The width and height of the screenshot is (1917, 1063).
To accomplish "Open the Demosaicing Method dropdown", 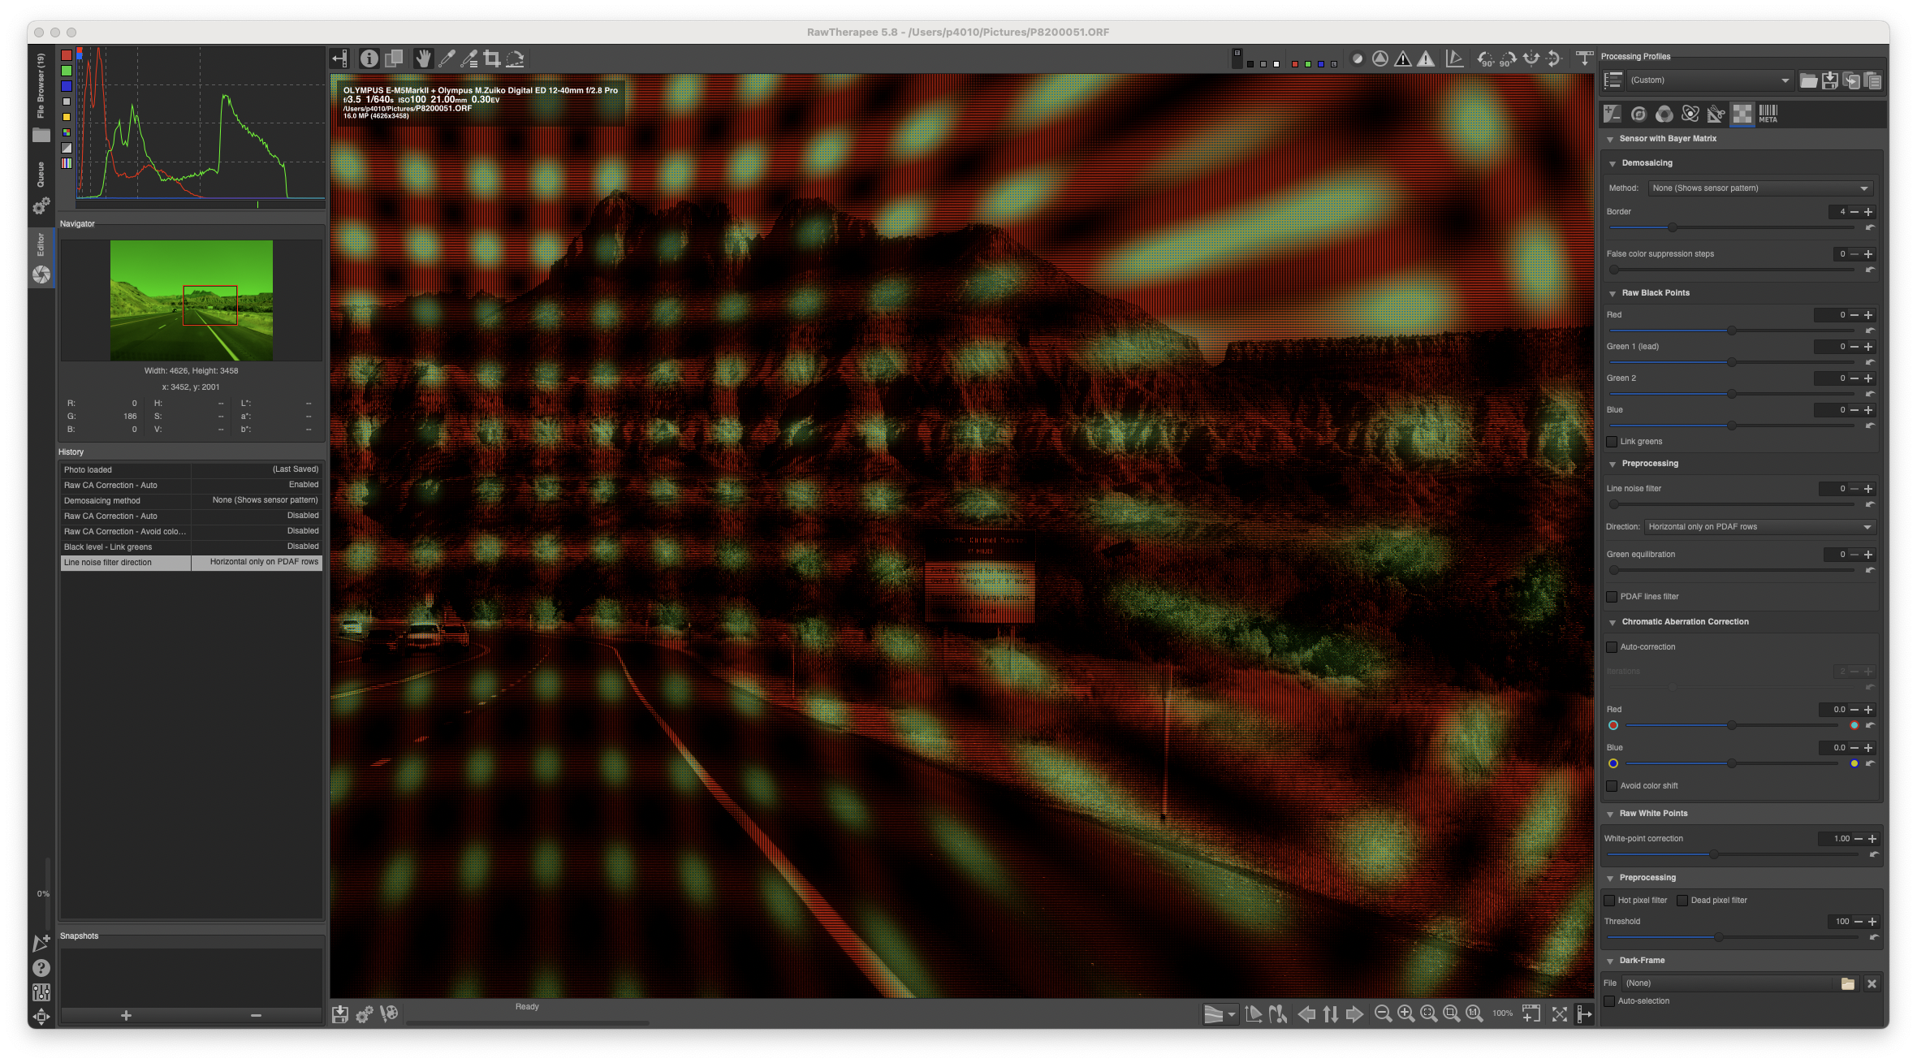I will [x=1759, y=188].
